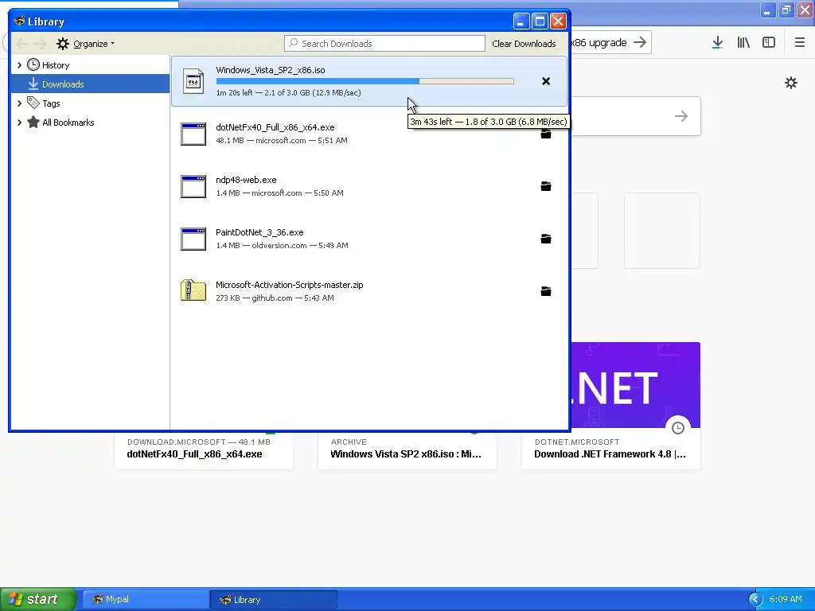Click the Tags icon in sidebar
The width and height of the screenshot is (815, 611).
click(33, 103)
